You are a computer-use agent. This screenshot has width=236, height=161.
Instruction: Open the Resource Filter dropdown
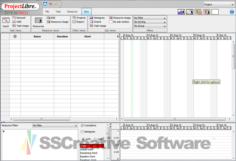click(55, 126)
